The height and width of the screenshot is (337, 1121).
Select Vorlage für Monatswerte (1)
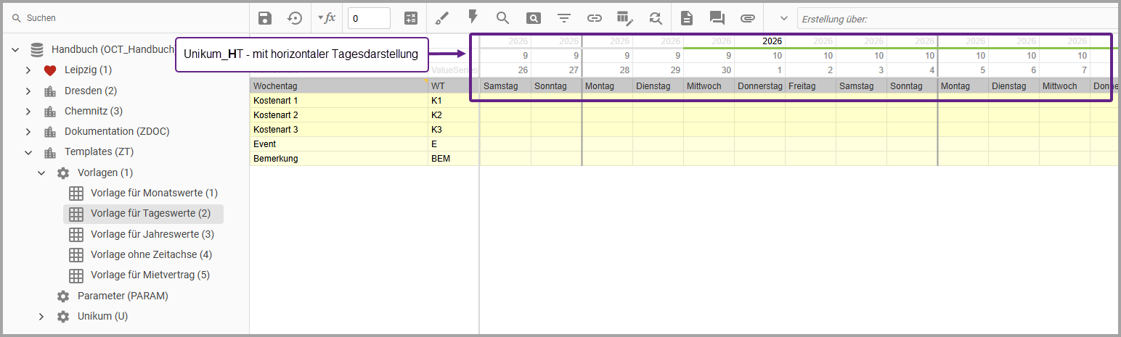(154, 194)
